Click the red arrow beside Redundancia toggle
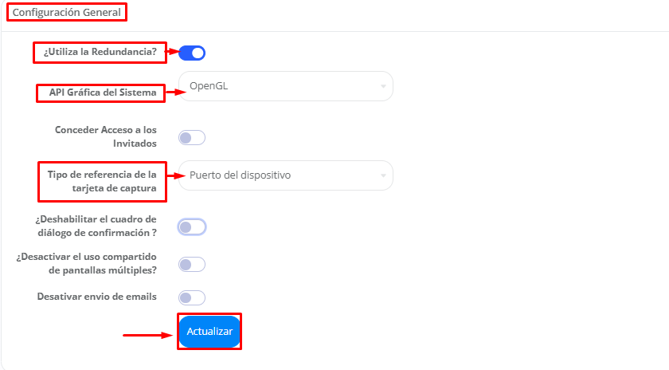 point(173,52)
